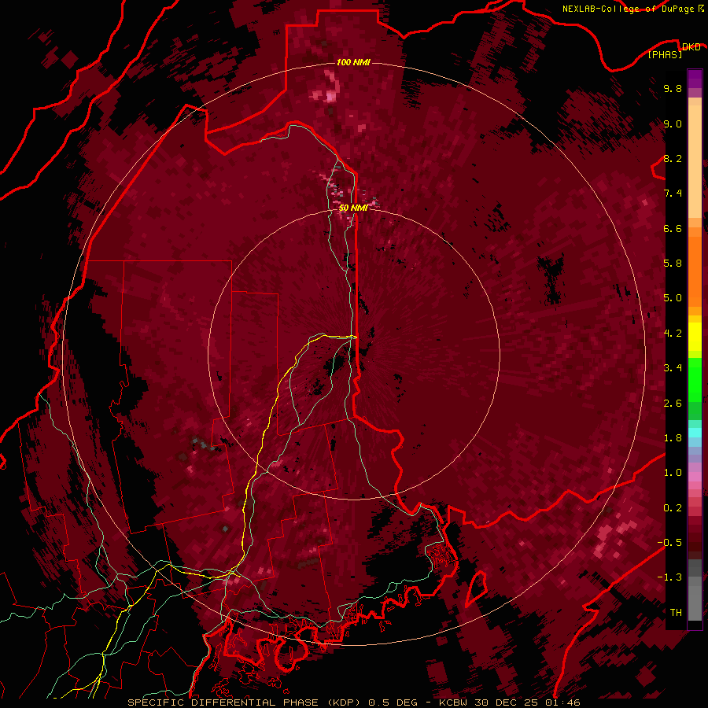Click the 4.2 value on the color scale
This screenshot has width=708, height=708.
click(x=673, y=334)
